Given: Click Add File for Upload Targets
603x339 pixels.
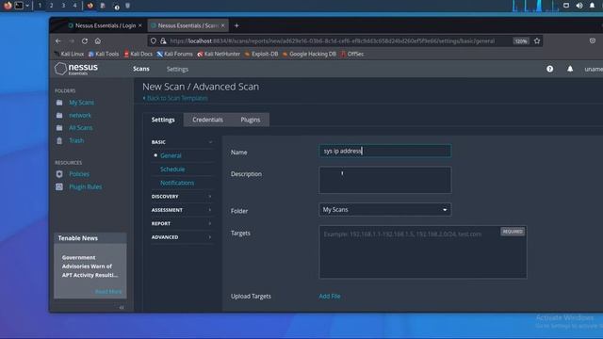Looking at the screenshot, I should click(x=330, y=297).
